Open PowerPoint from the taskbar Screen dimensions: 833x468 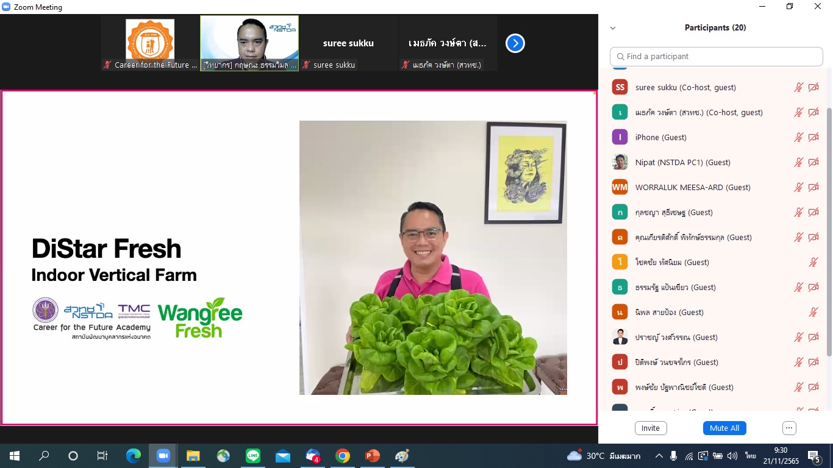tap(372, 456)
